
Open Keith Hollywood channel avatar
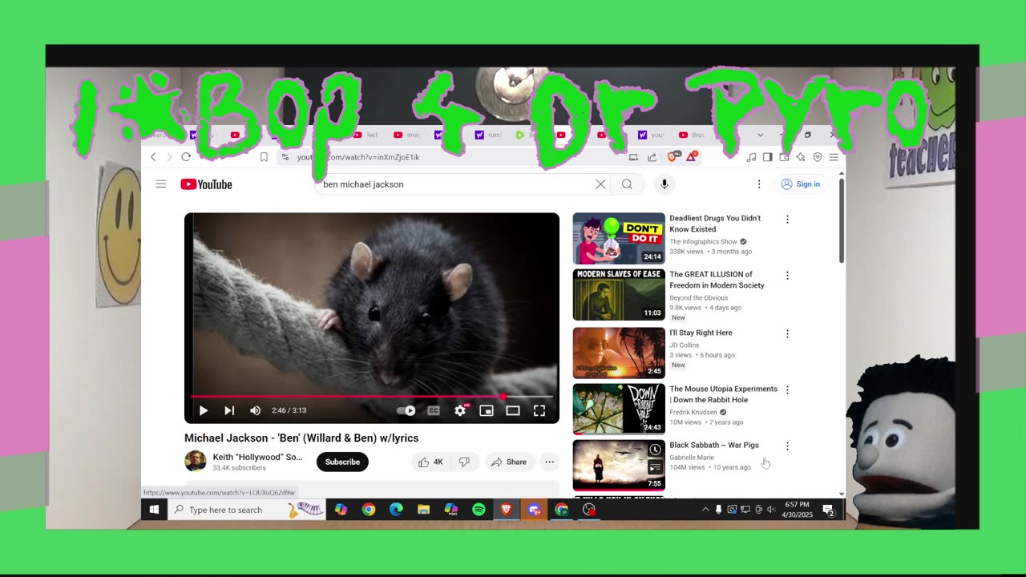pyautogui.click(x=195, y=461)
